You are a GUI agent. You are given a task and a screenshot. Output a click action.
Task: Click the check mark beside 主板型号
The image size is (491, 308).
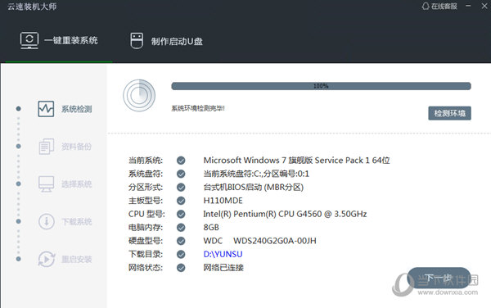181,201
